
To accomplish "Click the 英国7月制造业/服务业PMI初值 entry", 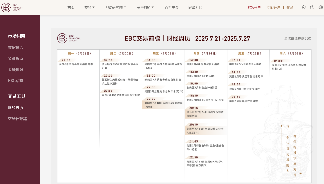I will (205, 100).
